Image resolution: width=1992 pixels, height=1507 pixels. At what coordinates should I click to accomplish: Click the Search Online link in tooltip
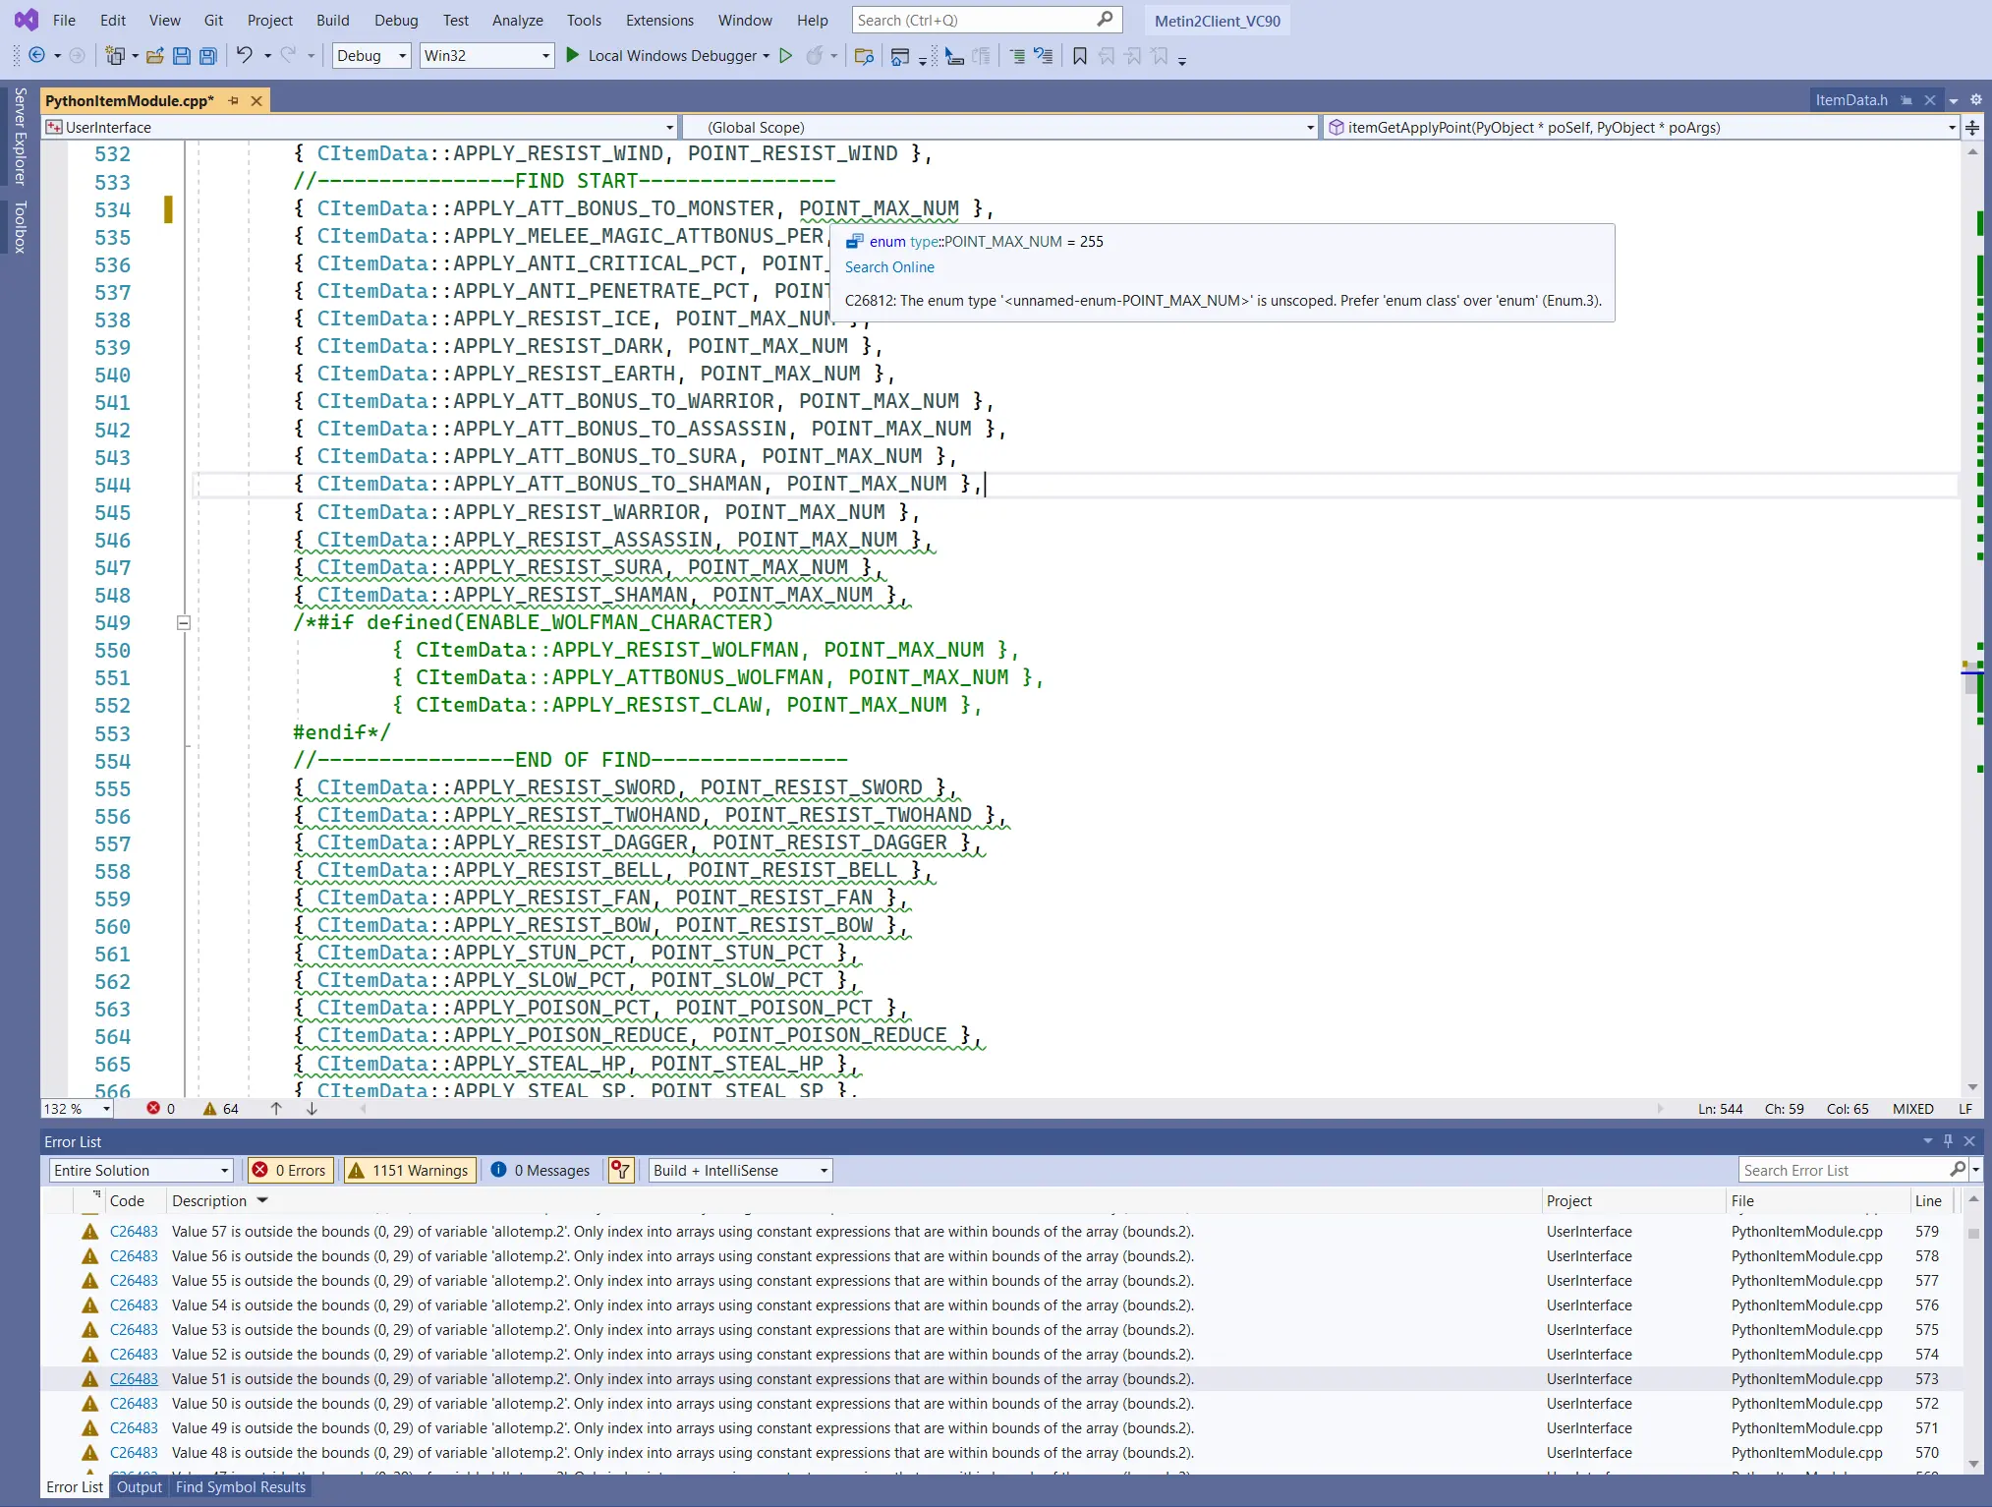pos(889,267)
